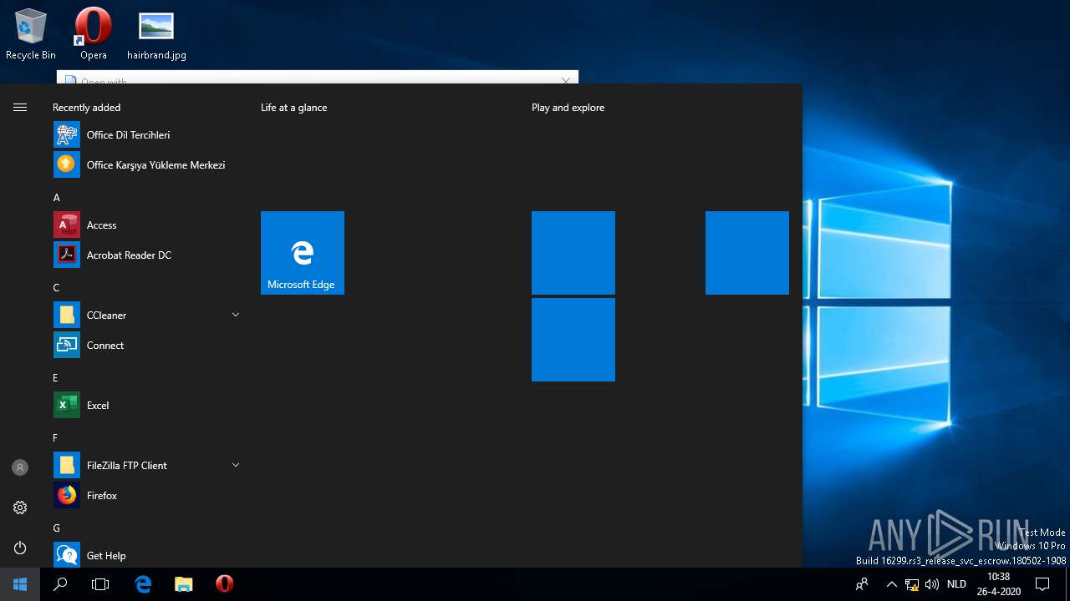Launch Opera from the taskbar
Screen dimensions: 1070x601
pyautogui.click(x=224, y=584)
